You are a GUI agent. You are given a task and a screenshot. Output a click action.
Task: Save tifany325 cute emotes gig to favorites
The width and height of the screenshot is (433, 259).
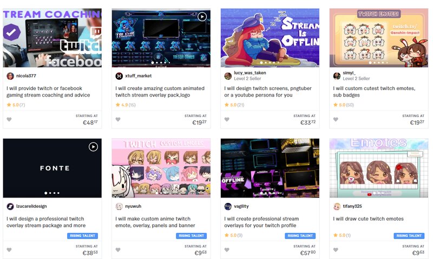[336, 250]
